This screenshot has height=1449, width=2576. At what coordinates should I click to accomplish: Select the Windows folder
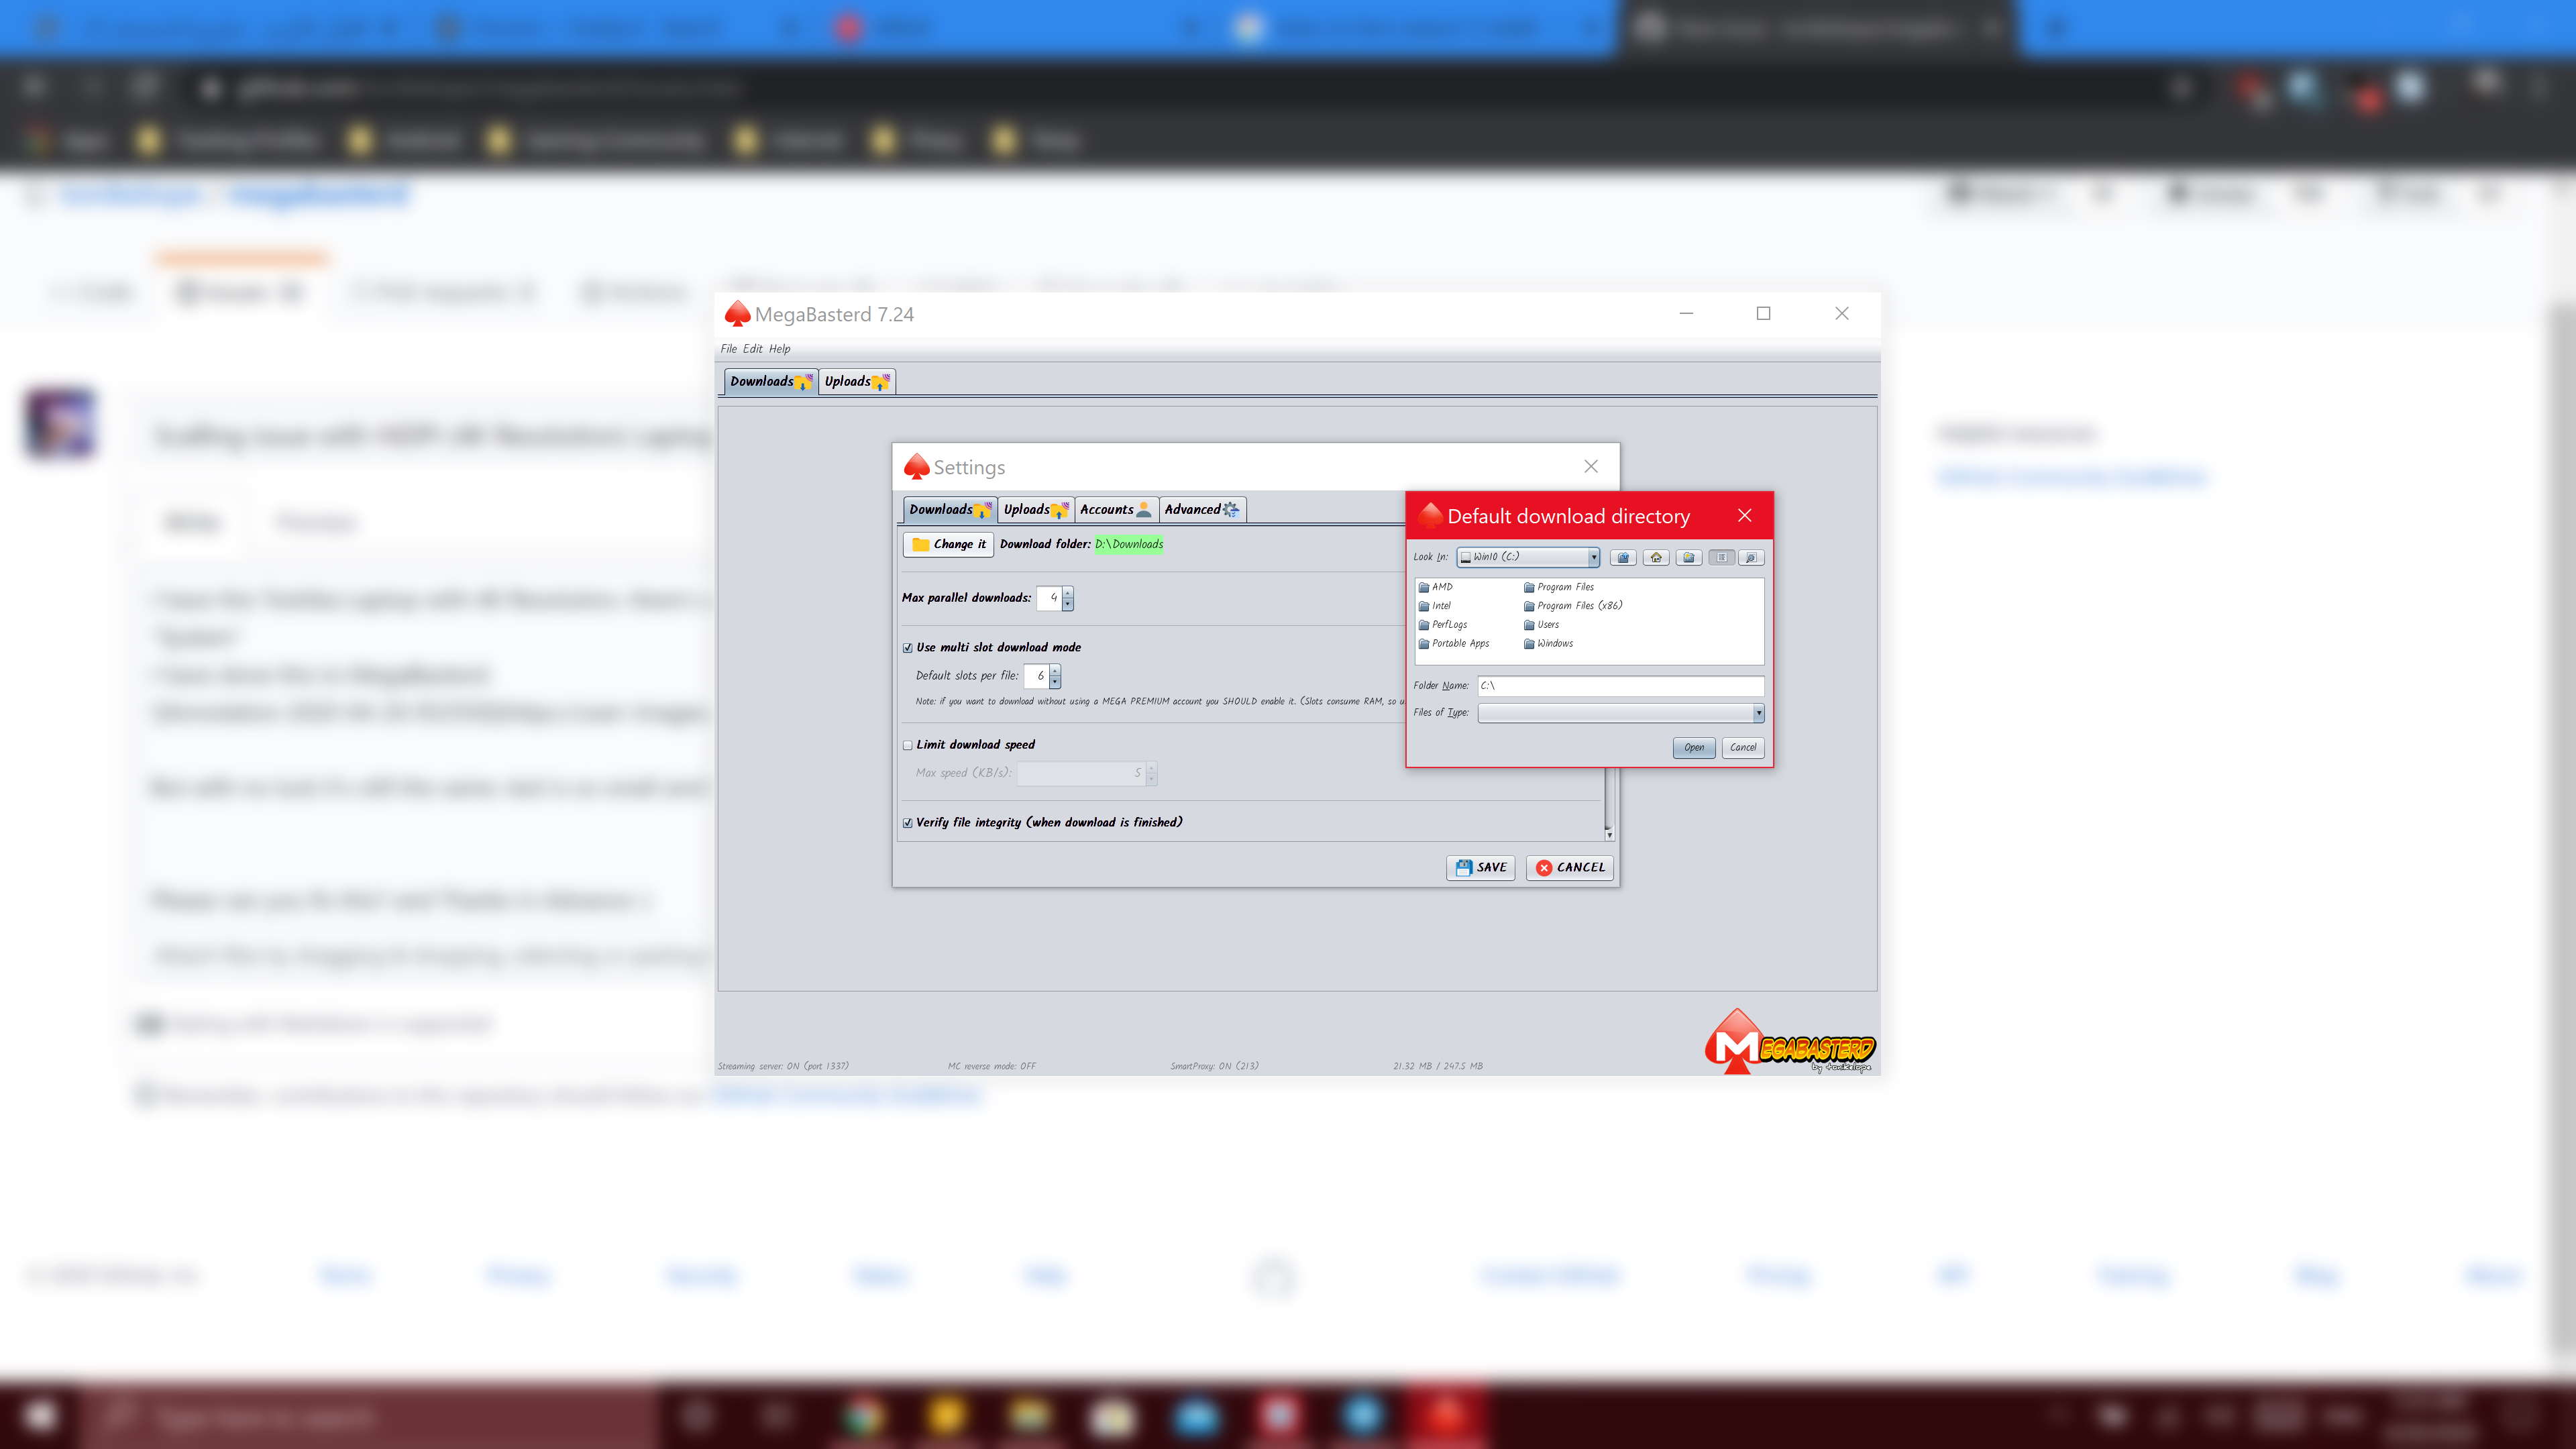click(1548, 644)
